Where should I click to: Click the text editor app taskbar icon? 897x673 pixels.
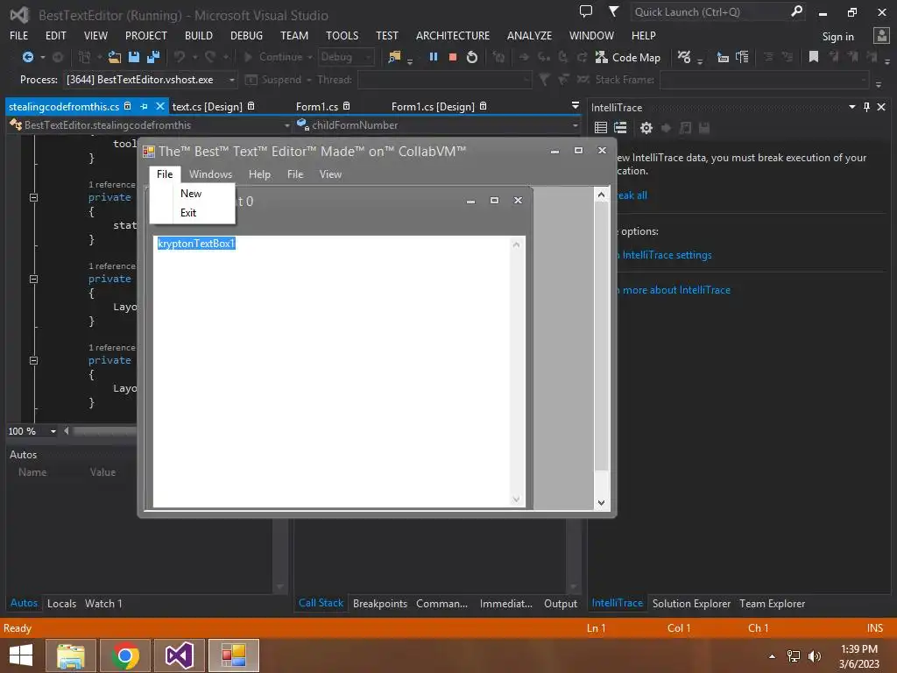pyautogui.click(x=233, y=655)
